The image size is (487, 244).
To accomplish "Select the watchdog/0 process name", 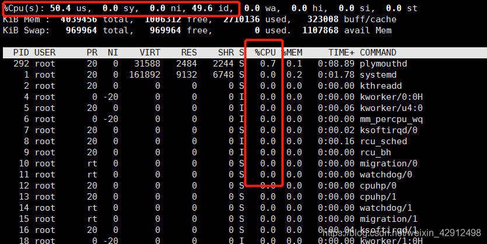I will coord(386,175).
